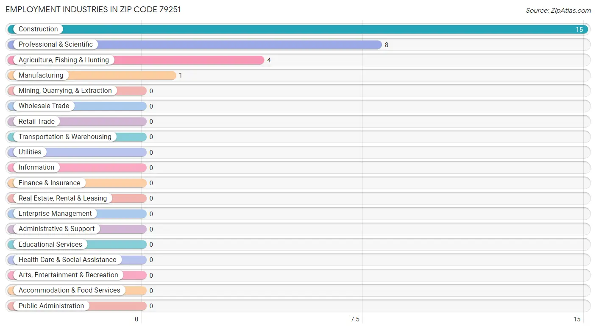Click the Agriculture, Fishing & Hunting label
Viewport: 596px width, 329px height.
point(64,60)
